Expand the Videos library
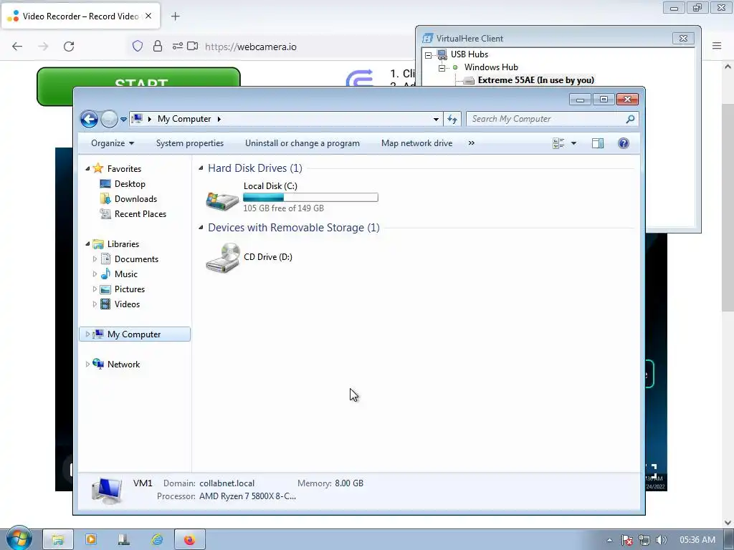The width and height of the screenshot is (734, 550). pos(95,304)
